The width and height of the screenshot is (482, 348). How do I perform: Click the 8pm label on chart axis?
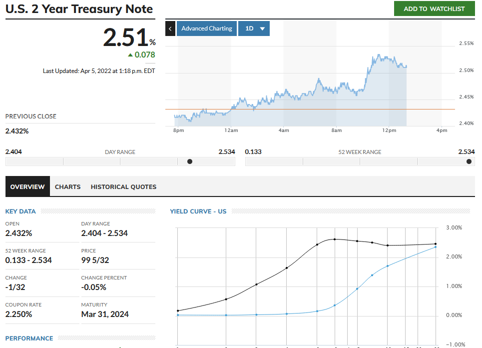pyautogui.click(x=179, y=130)
